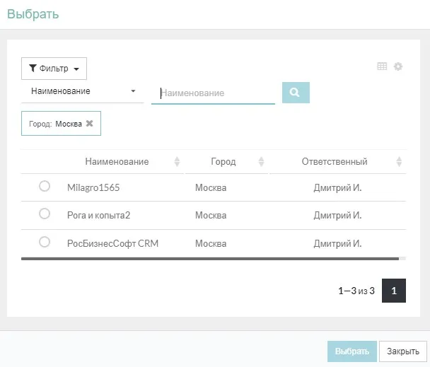430x367 pixels.
Task: Click the Ответственный column header
Action: [x=334, y=162]
